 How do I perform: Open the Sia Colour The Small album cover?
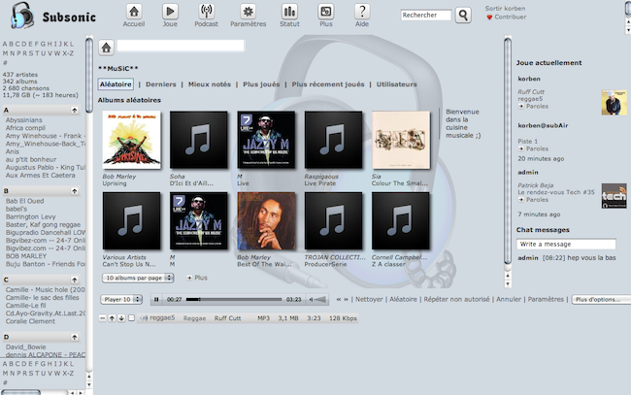[x=401, y=140]
